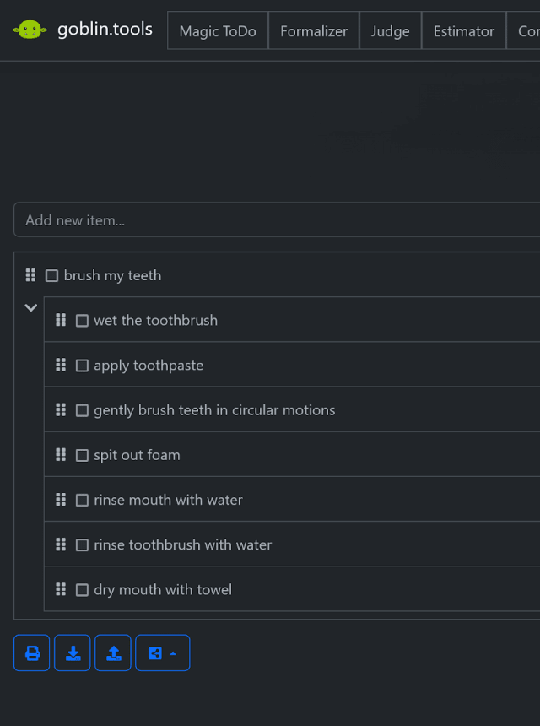Viewport: 540px width, 726px height.
Task: Click drag handle next to 'wet the toothbrush'
Action: 61,320
